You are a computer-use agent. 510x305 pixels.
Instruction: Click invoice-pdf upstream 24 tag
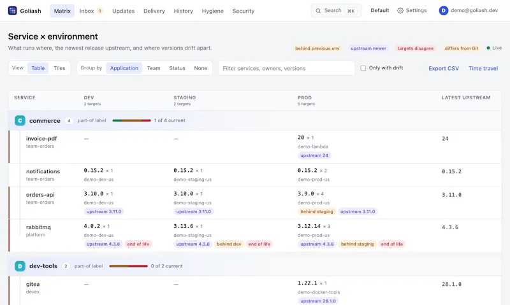314,155
